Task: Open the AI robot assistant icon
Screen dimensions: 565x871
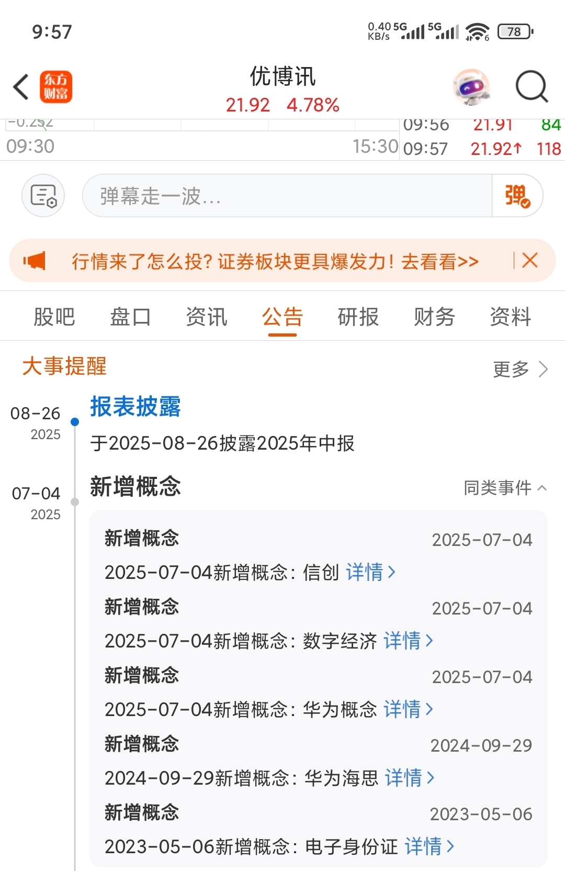Action: click(x=472, y=87)
